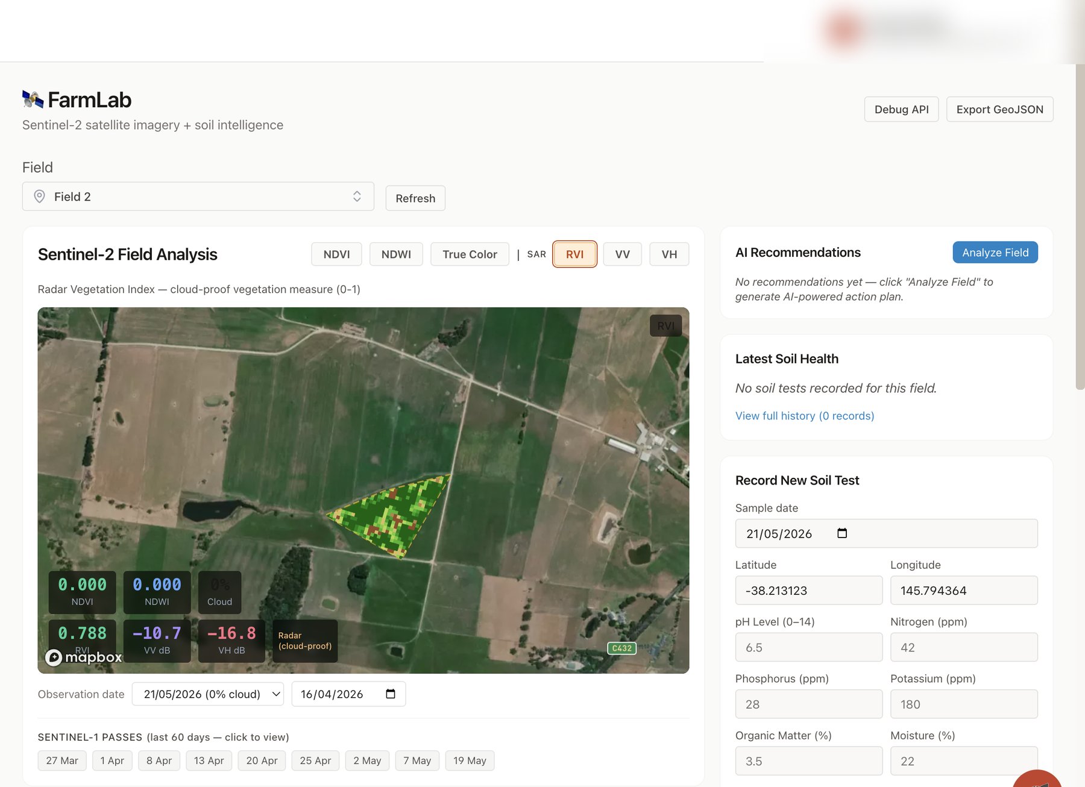Screen dimensions: 1085x787
Task: Click the -16.8 VH dB stat card
Action: click(231, 641)
